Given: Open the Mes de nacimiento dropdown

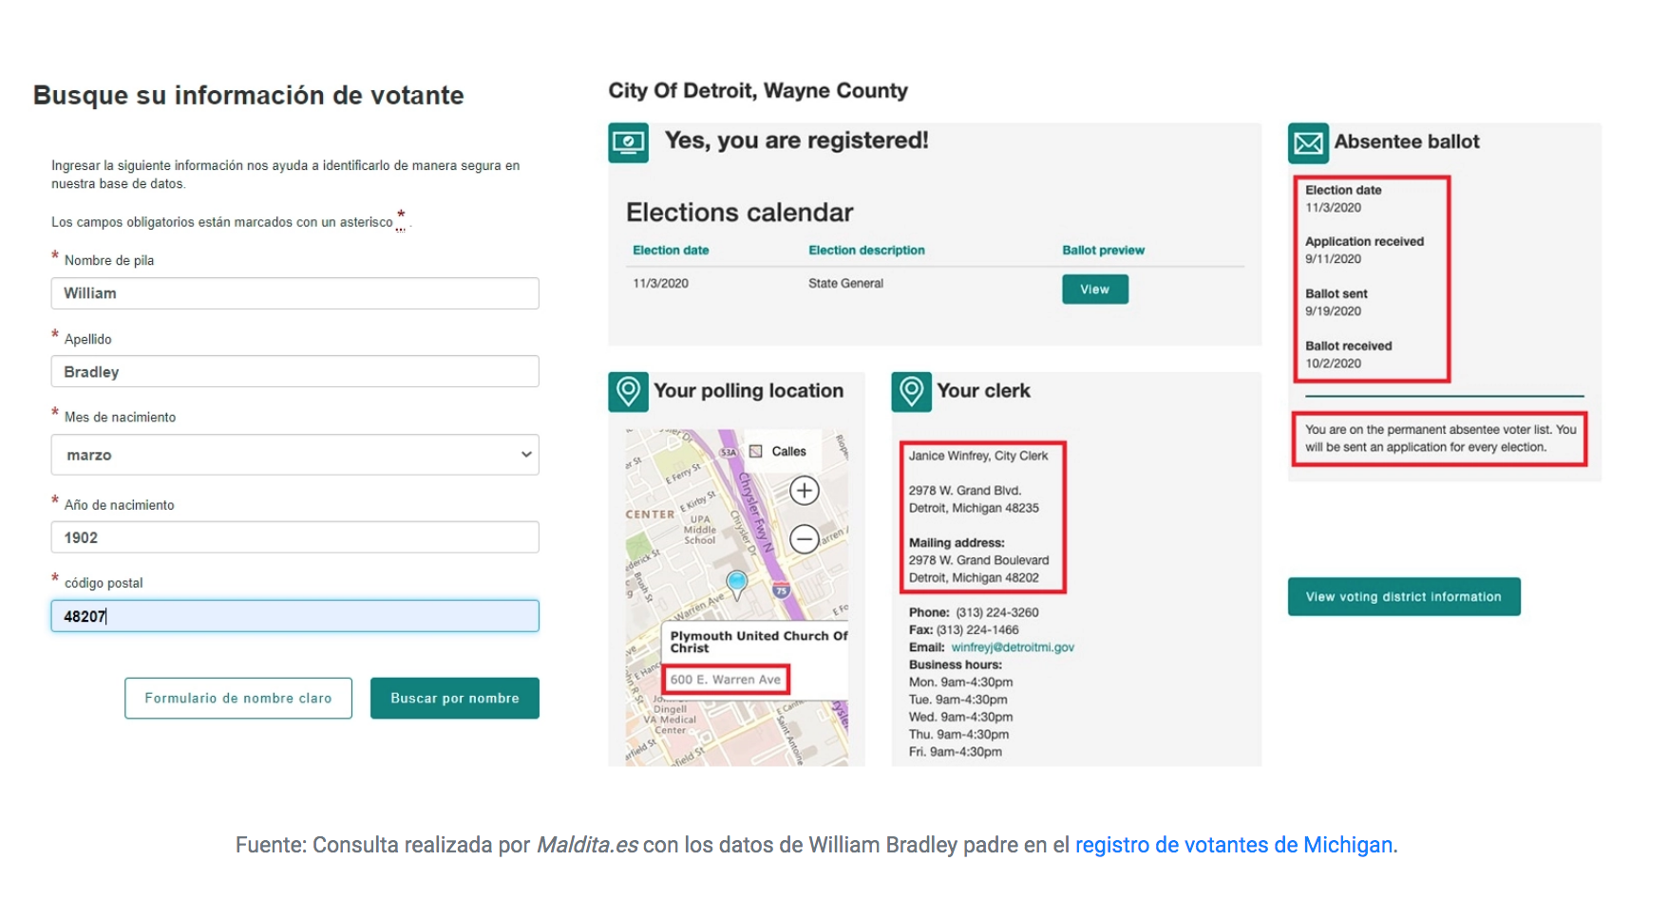Looking at the screenshot, I should tap(294, 455).
